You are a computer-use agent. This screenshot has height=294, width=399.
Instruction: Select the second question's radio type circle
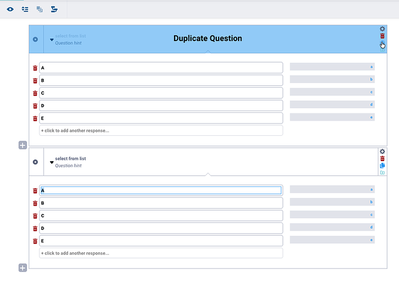pos(35,162)
